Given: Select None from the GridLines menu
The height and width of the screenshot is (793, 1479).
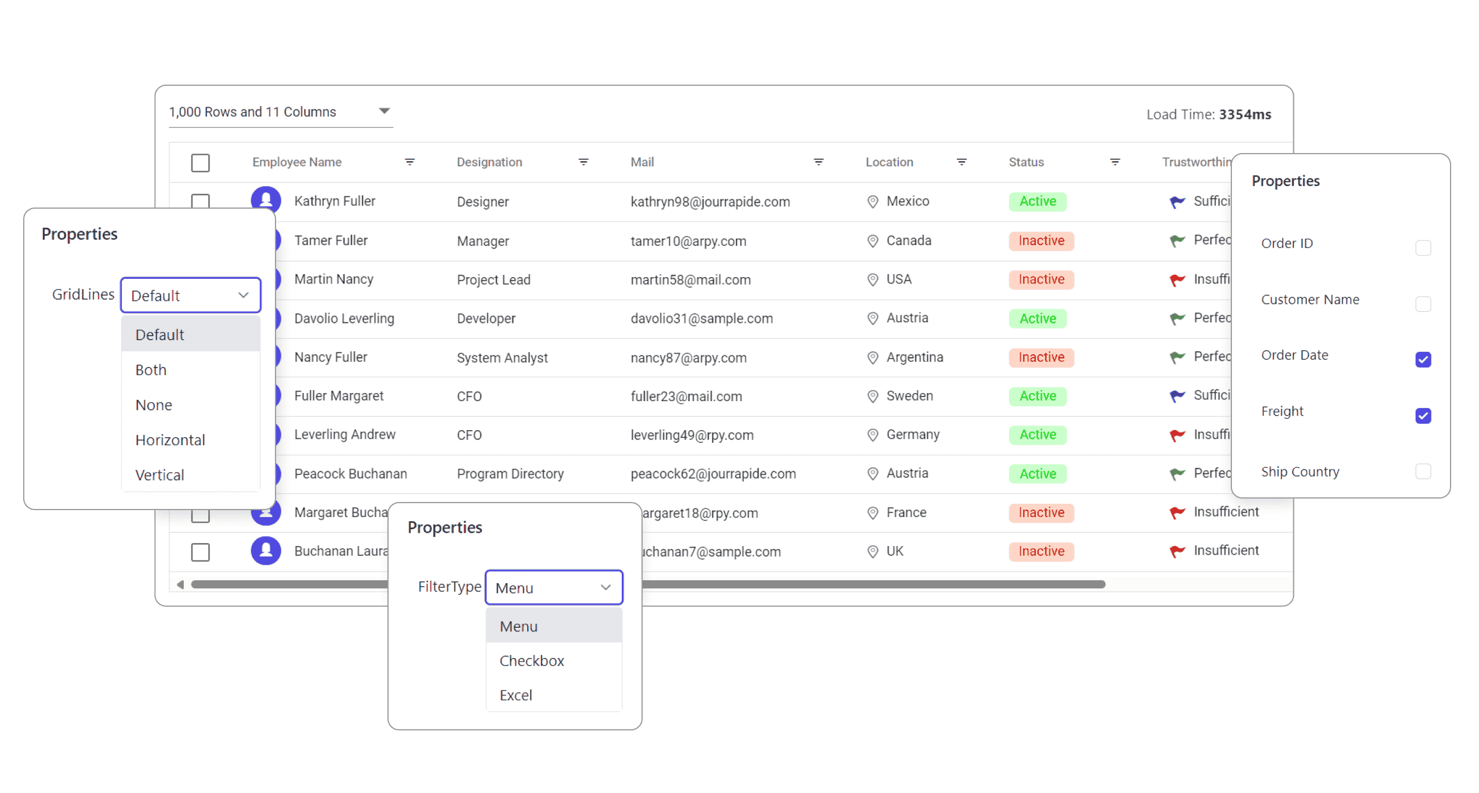Looking at the screenshot, I should [154, 405].
